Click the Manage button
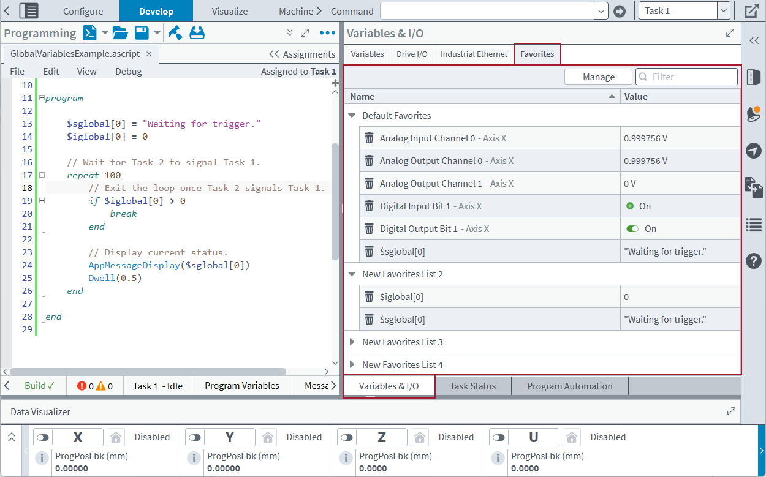Viewport: 766px width, 477px height. point(598,77)
